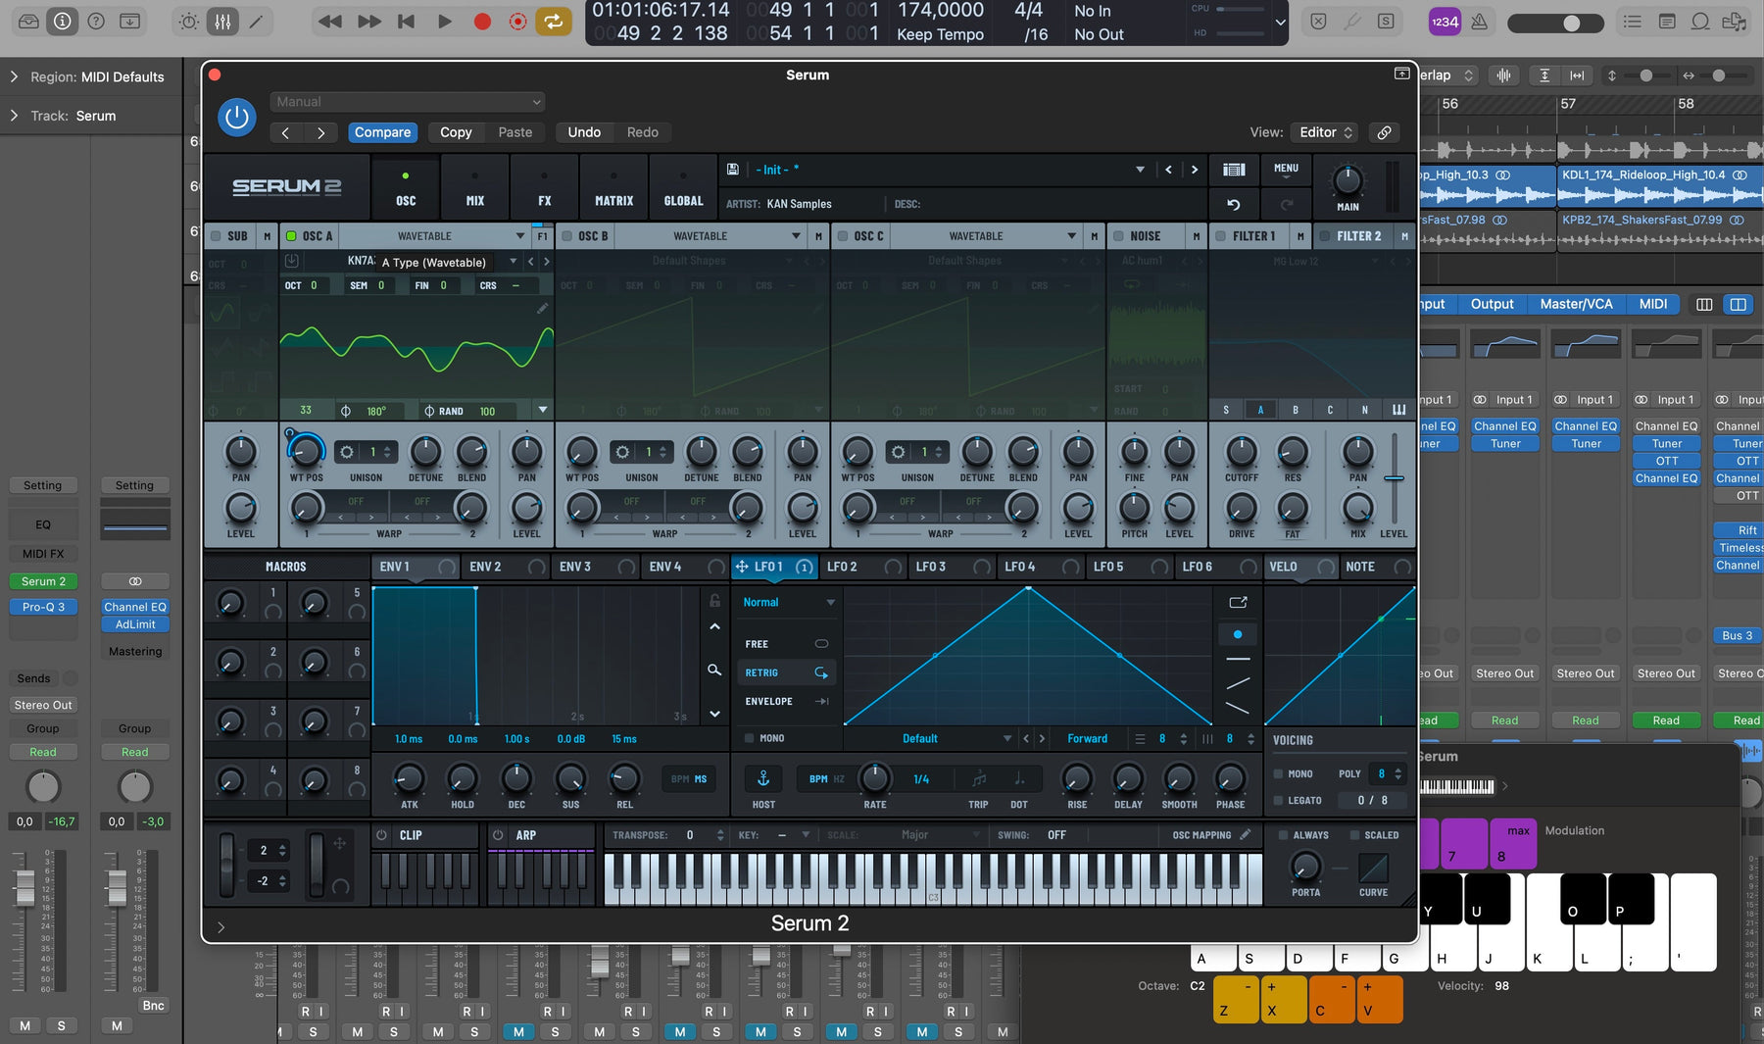Open Serum preset name dropdown arrow

click(1140, 170)
